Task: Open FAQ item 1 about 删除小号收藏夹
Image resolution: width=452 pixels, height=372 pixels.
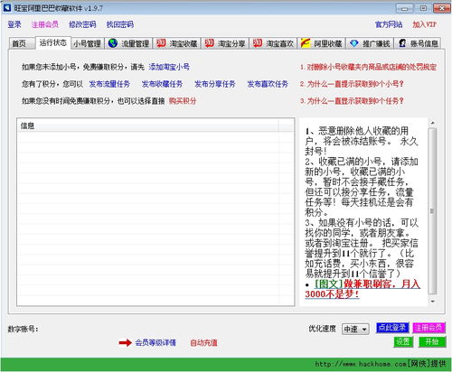Action: [x=368, y=67]
